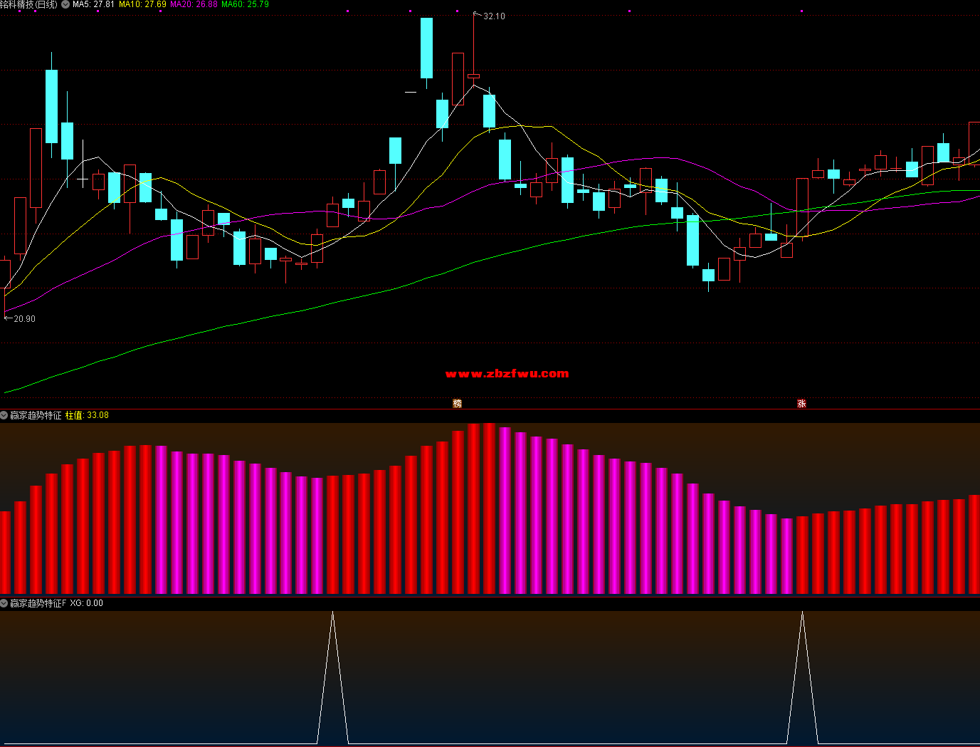Viewport: 980px width, 747px height.
Task: Click the MA5: 27.81 label
Action: pyautogui.click(x=93, y=4)
